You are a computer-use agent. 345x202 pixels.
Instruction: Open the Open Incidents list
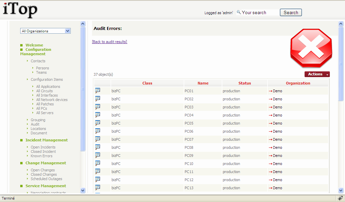[x=43, y=147]
